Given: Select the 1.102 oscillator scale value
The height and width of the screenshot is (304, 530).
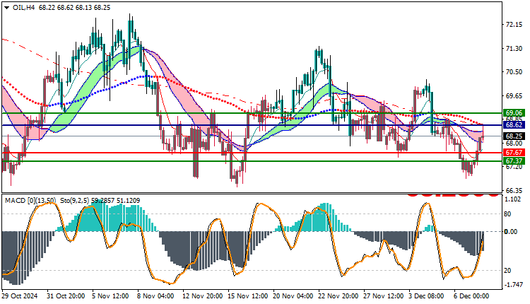Looking at the screenshot, I should pos(513,199).
